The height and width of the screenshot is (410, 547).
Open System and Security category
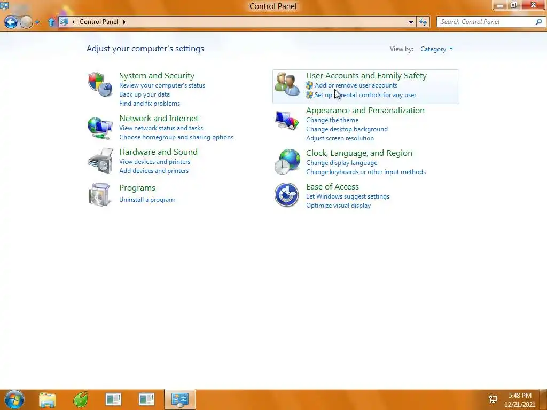click(x=157, y=76)
